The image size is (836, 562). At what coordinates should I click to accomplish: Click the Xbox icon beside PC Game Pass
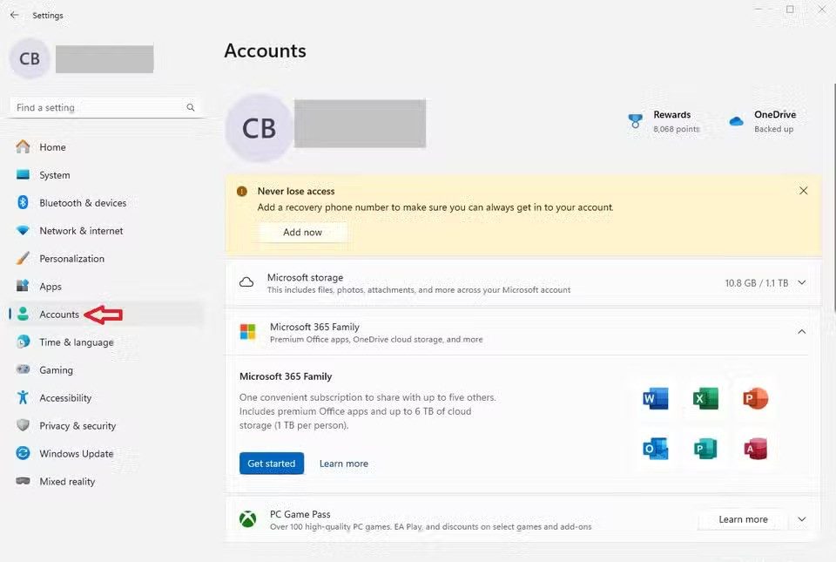248,519
